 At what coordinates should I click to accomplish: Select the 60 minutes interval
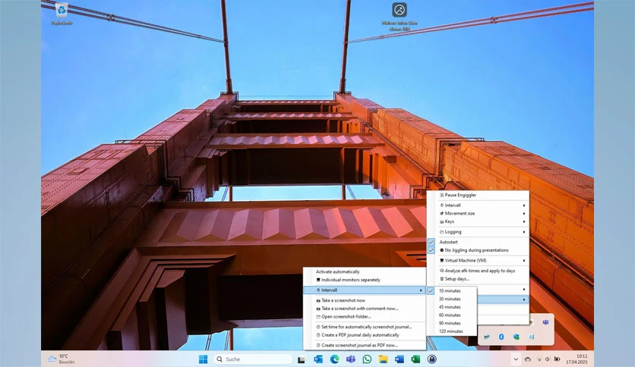[451, 315]
